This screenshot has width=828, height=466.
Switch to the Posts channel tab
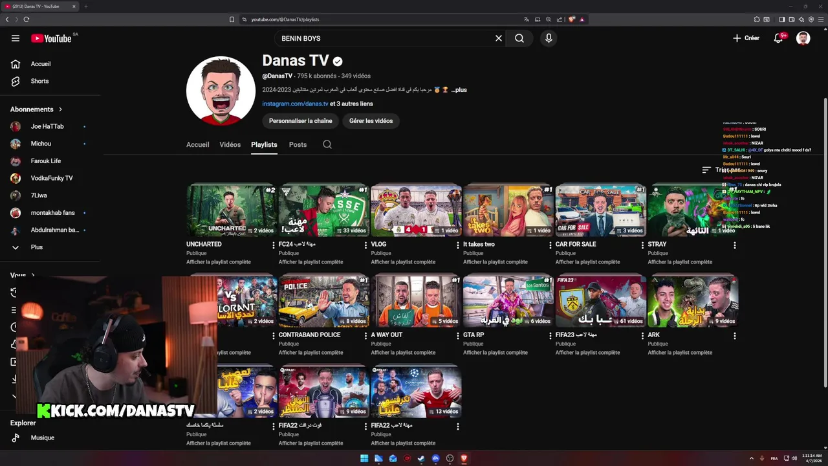(298, 144)
